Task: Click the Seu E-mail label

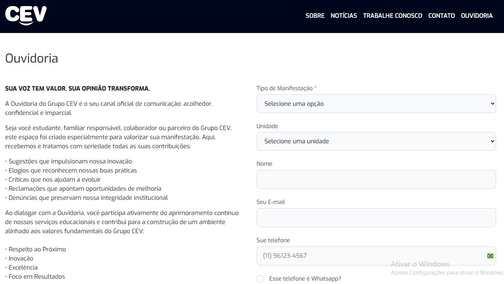Action: tap(271, 202)
